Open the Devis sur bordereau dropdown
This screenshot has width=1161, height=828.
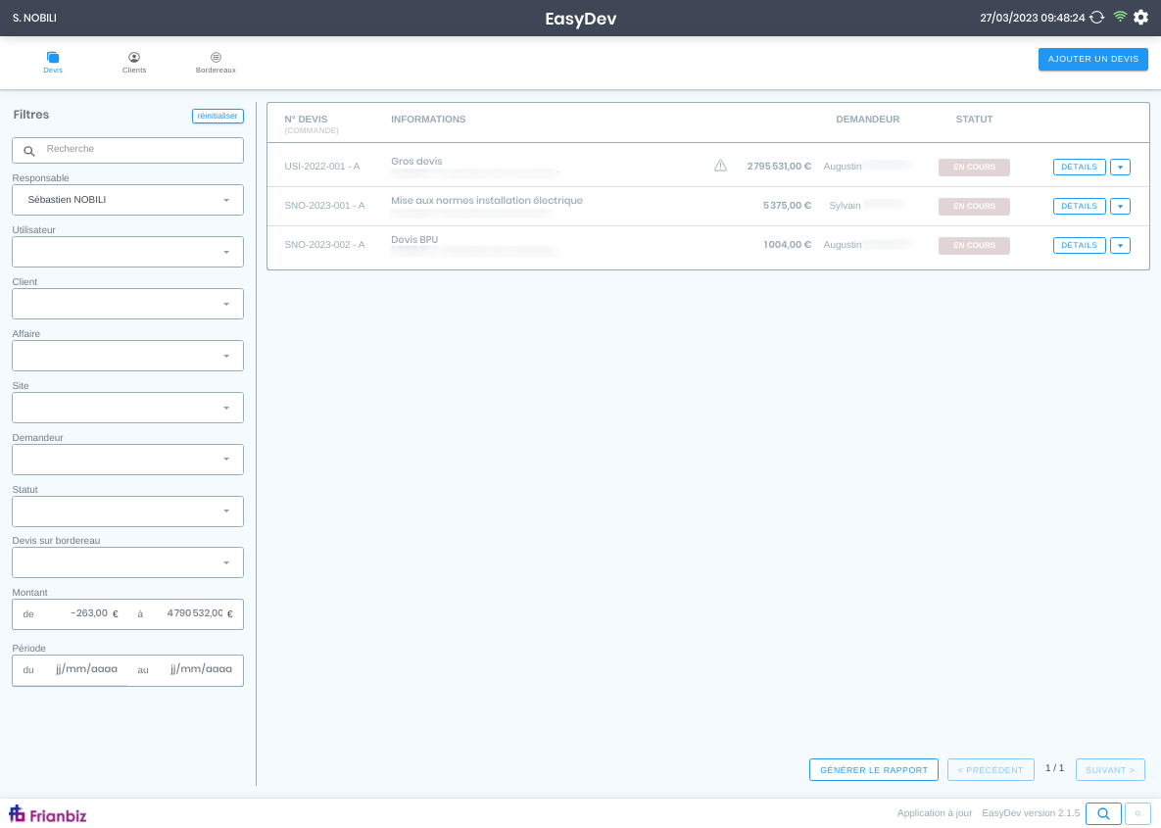127,562
